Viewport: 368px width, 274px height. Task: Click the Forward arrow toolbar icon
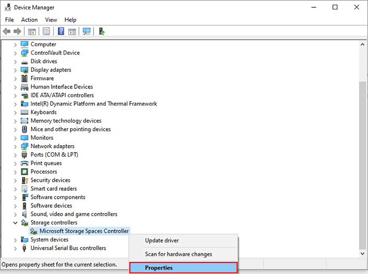pos(17,31)
